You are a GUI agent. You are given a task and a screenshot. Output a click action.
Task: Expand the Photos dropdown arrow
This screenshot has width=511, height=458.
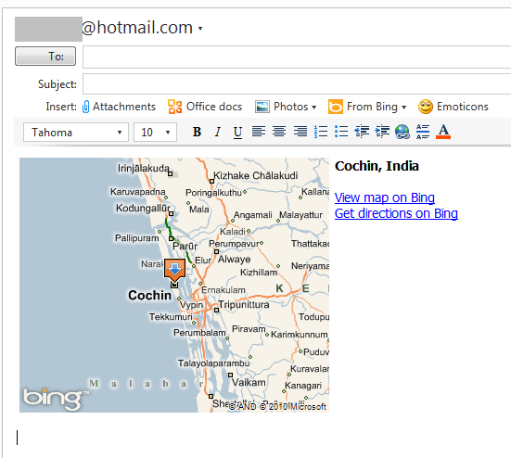pos(313,108)
